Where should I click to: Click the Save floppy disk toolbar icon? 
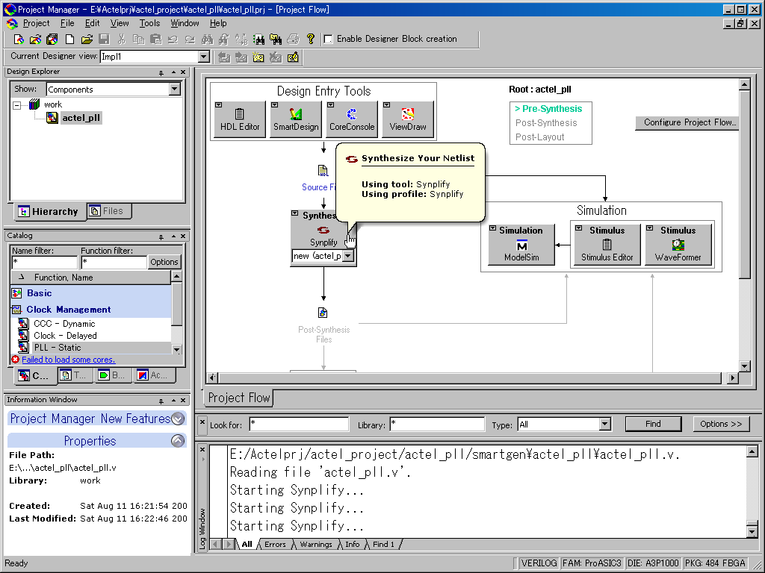(x=104, y=39)
